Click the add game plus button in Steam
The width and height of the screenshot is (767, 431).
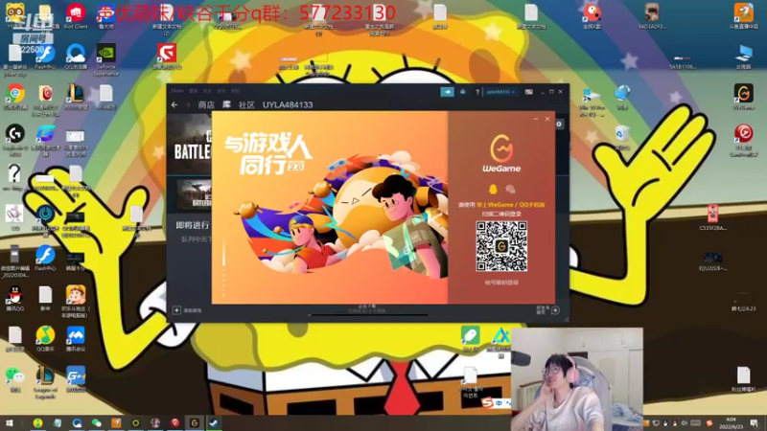[x=176, y=310]
